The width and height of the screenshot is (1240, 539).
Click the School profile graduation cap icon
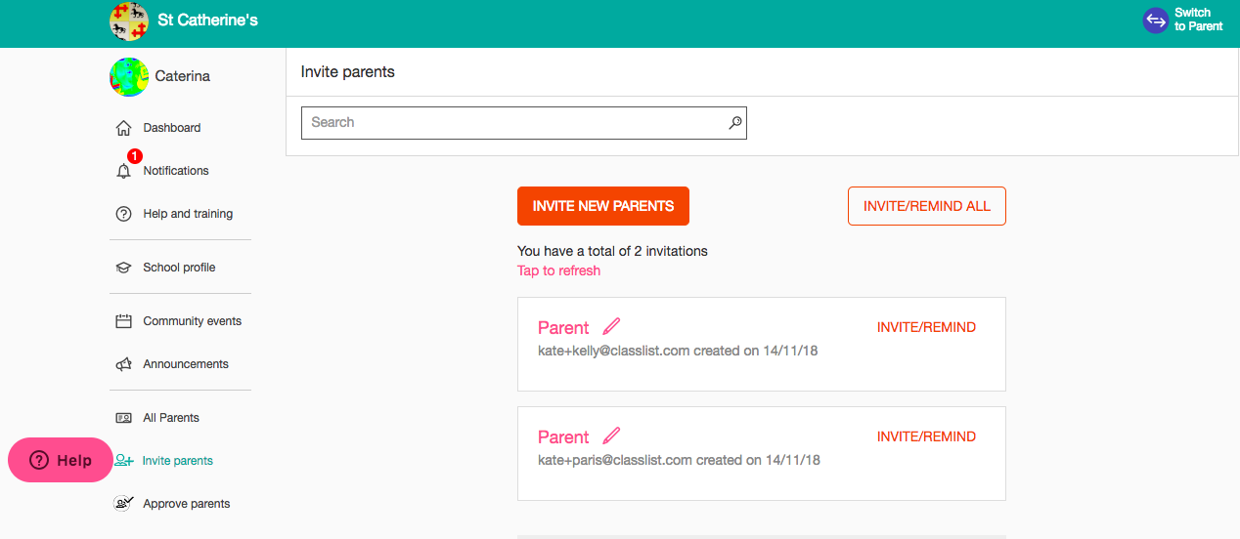pyautogui.click(x=123, y=268)
